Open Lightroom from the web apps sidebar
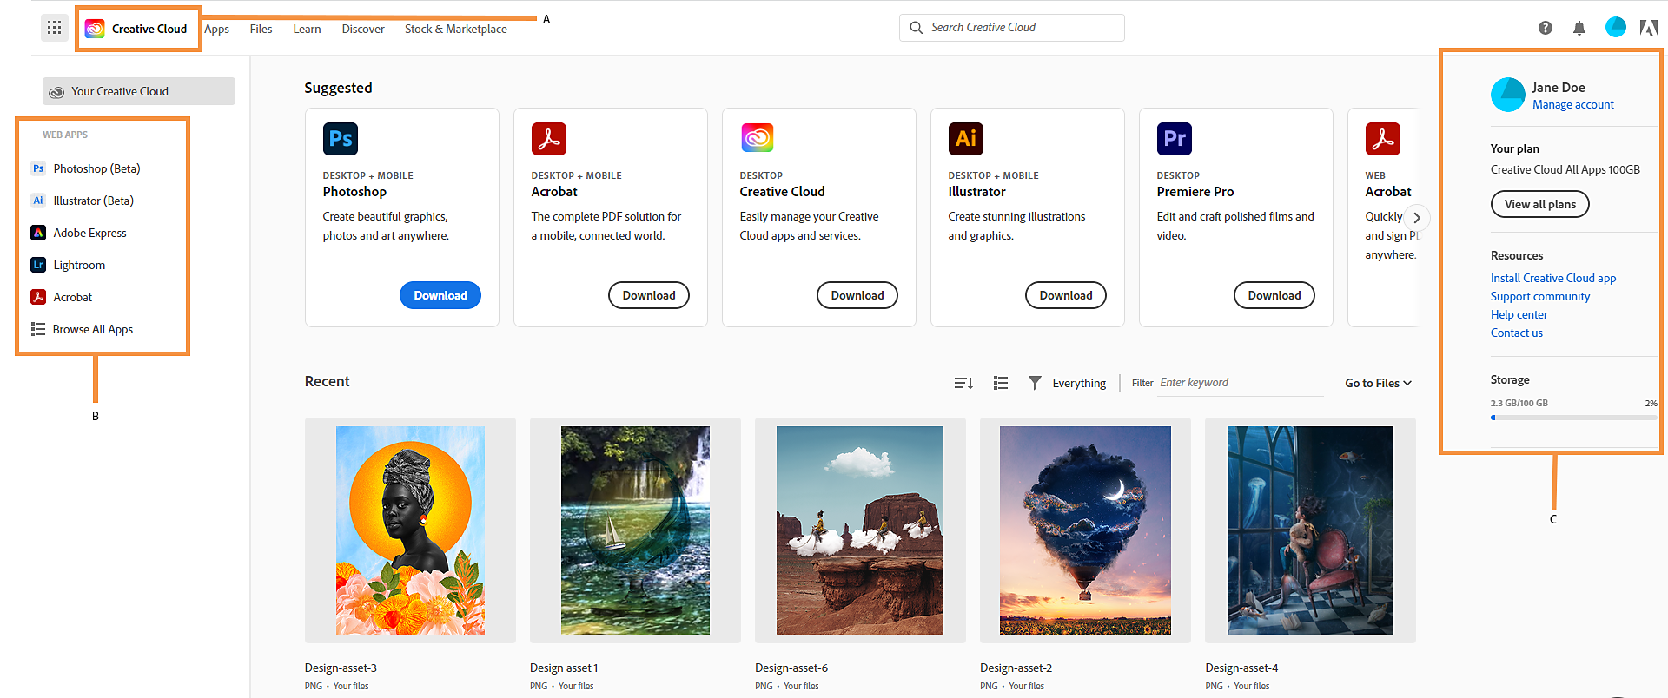Viewport: 1668px width, 698px height. [78, 265]
